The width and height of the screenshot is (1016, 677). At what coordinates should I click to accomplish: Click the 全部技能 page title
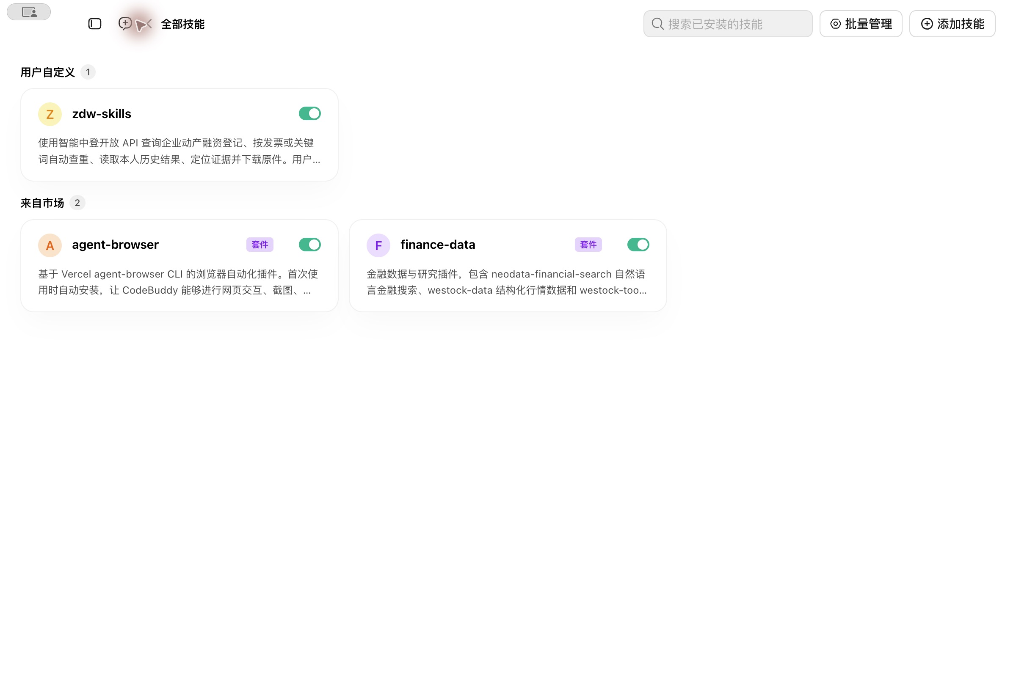click(183, 24)
